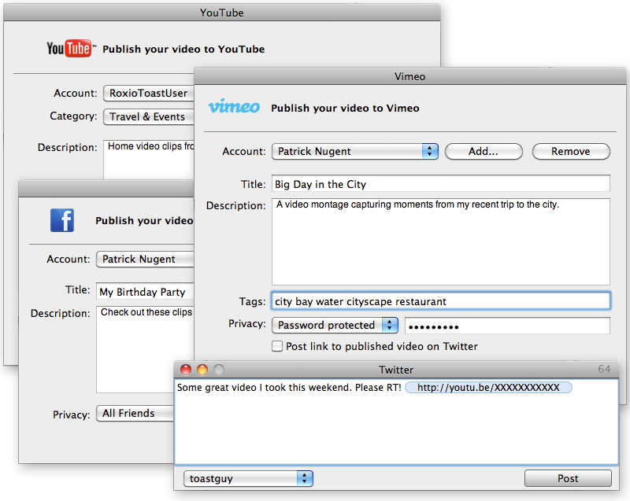630x501 pixels.
Task: Click into the Vimeo Description text area
Action: pyautogui.click(x=440, y=241)
